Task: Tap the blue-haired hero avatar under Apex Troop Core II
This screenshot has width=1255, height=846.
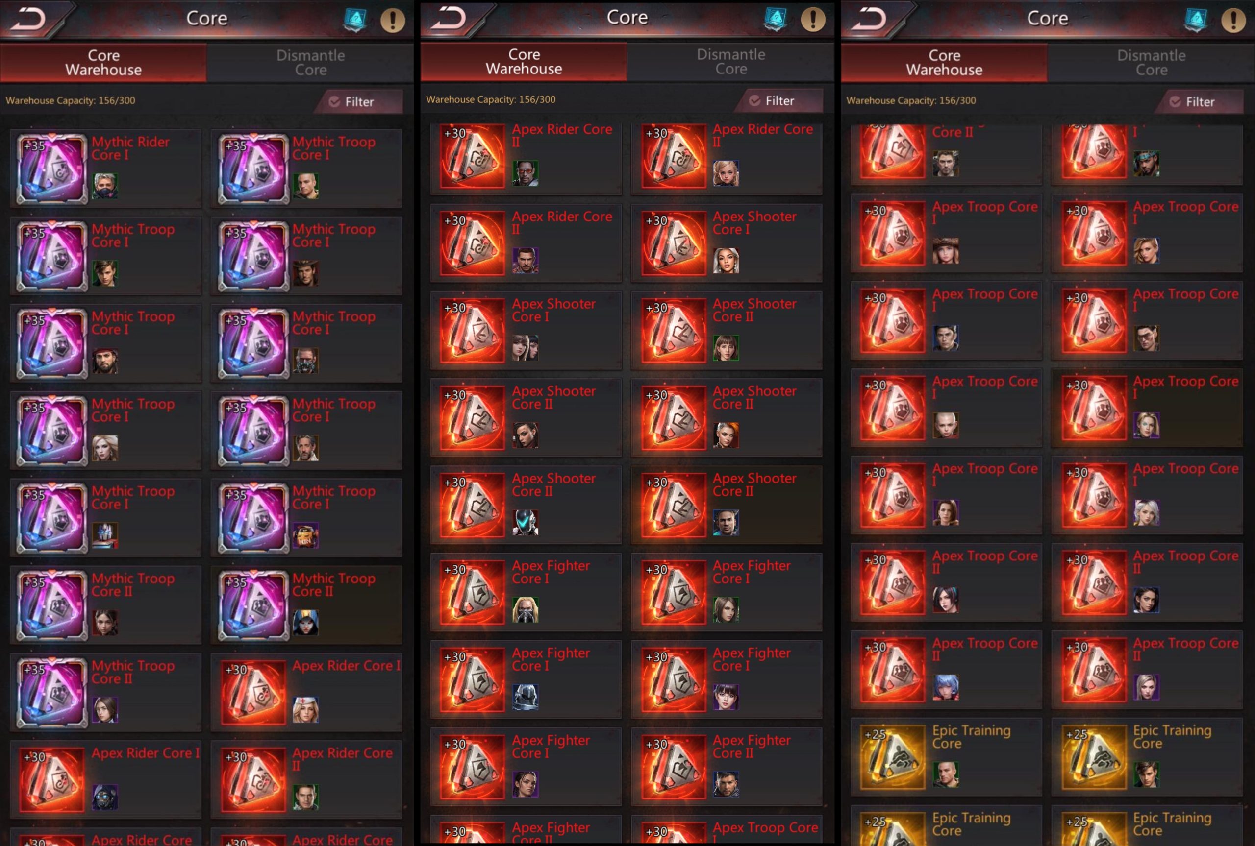Action: tap(946, 687)
